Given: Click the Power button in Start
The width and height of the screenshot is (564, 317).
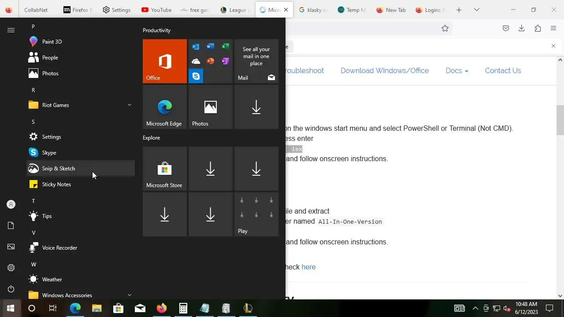Looking at the screenshot, I should [11, 289].
